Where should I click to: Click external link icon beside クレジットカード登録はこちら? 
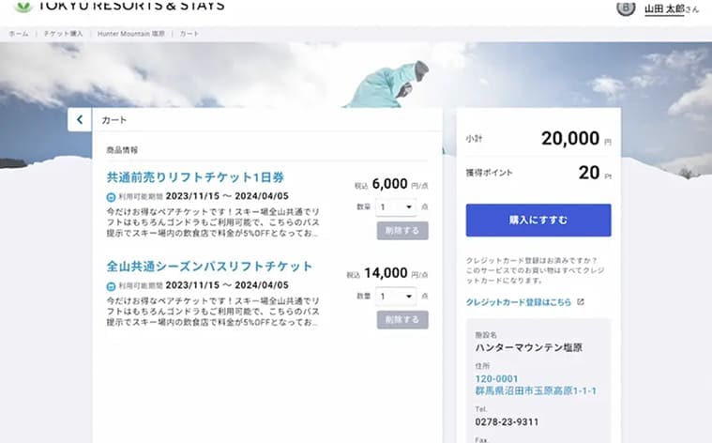point(581,301)
